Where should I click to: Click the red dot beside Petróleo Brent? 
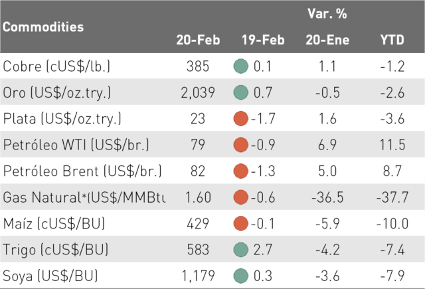pyautogui.click(x=240, y=171)
